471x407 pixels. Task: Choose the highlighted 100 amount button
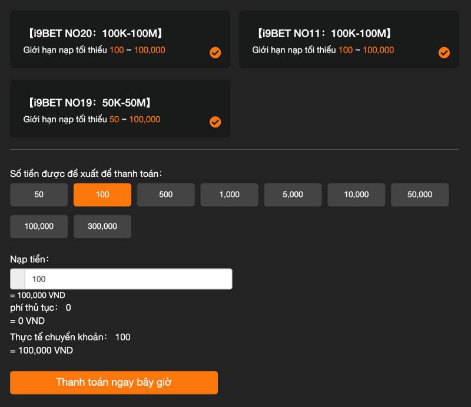click(x=102, y=195)
